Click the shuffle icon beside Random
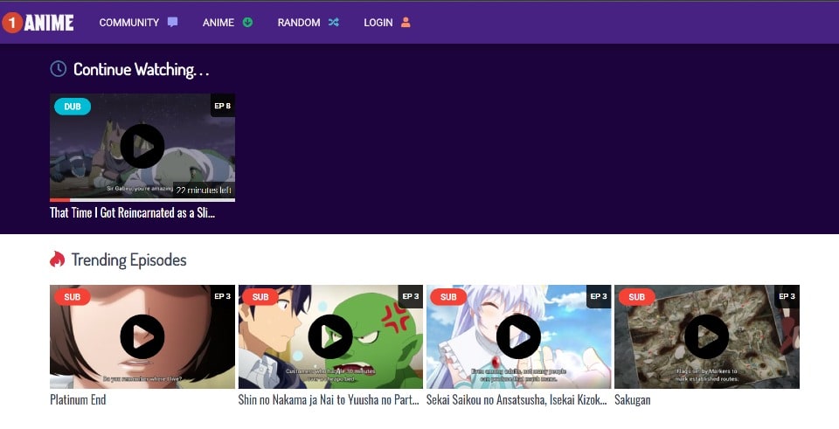The width and height of the screenshot is (839, 429). [x=333, y=22]
